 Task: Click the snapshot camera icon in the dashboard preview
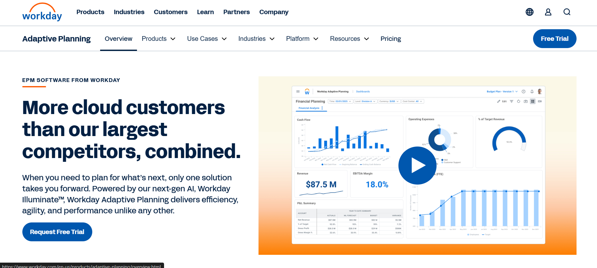[x=526, y=101]
